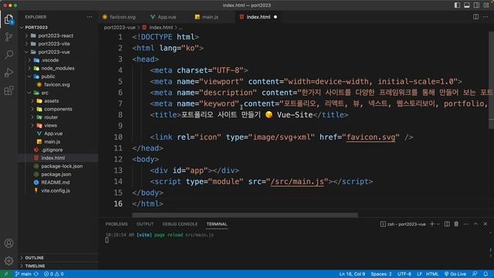Click Go Live in status bar
The image size is (494, 278).
coord(455,274)
